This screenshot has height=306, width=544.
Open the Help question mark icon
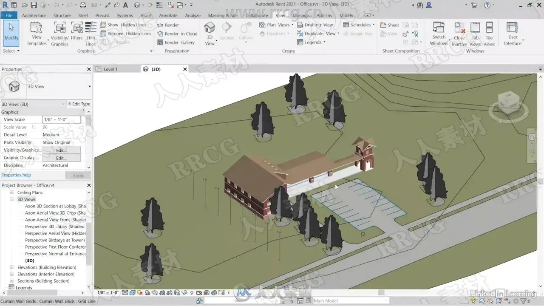[x=487, y=5]
